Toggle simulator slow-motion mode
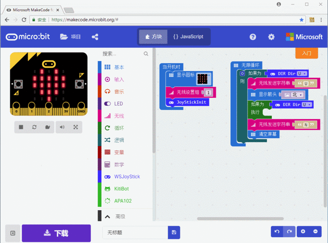 click(48, 127)
